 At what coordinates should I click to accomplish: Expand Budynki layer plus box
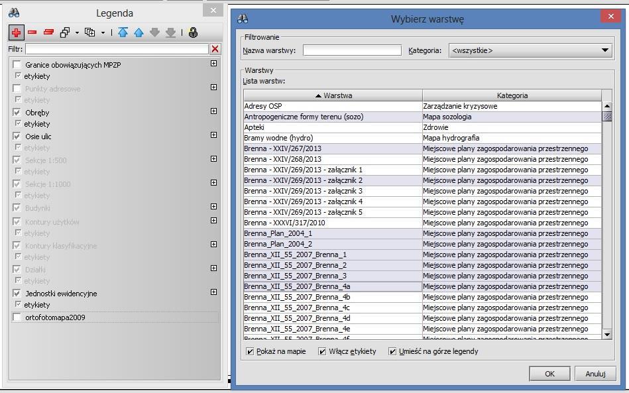[x=214, y=207]
